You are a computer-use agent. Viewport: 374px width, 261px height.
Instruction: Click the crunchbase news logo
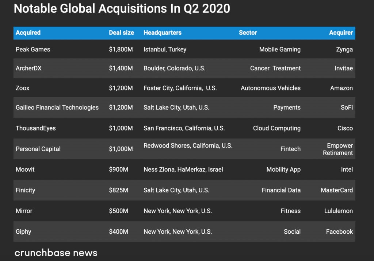tap(56, 253)
